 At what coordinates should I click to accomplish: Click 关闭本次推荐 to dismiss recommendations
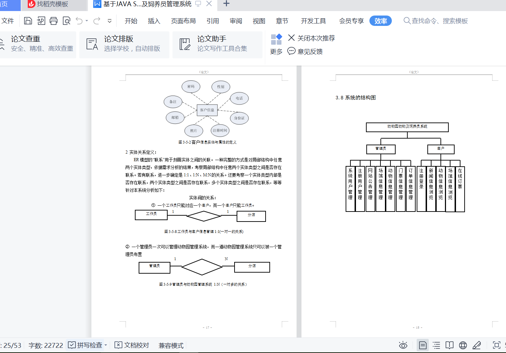coord(311,38)
